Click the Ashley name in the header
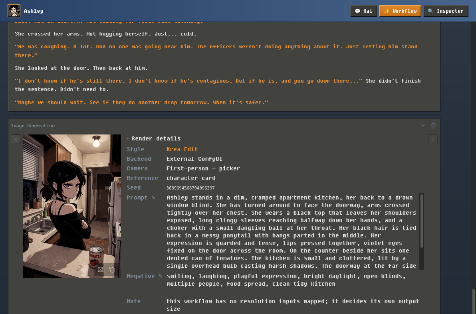 point(34,11)
